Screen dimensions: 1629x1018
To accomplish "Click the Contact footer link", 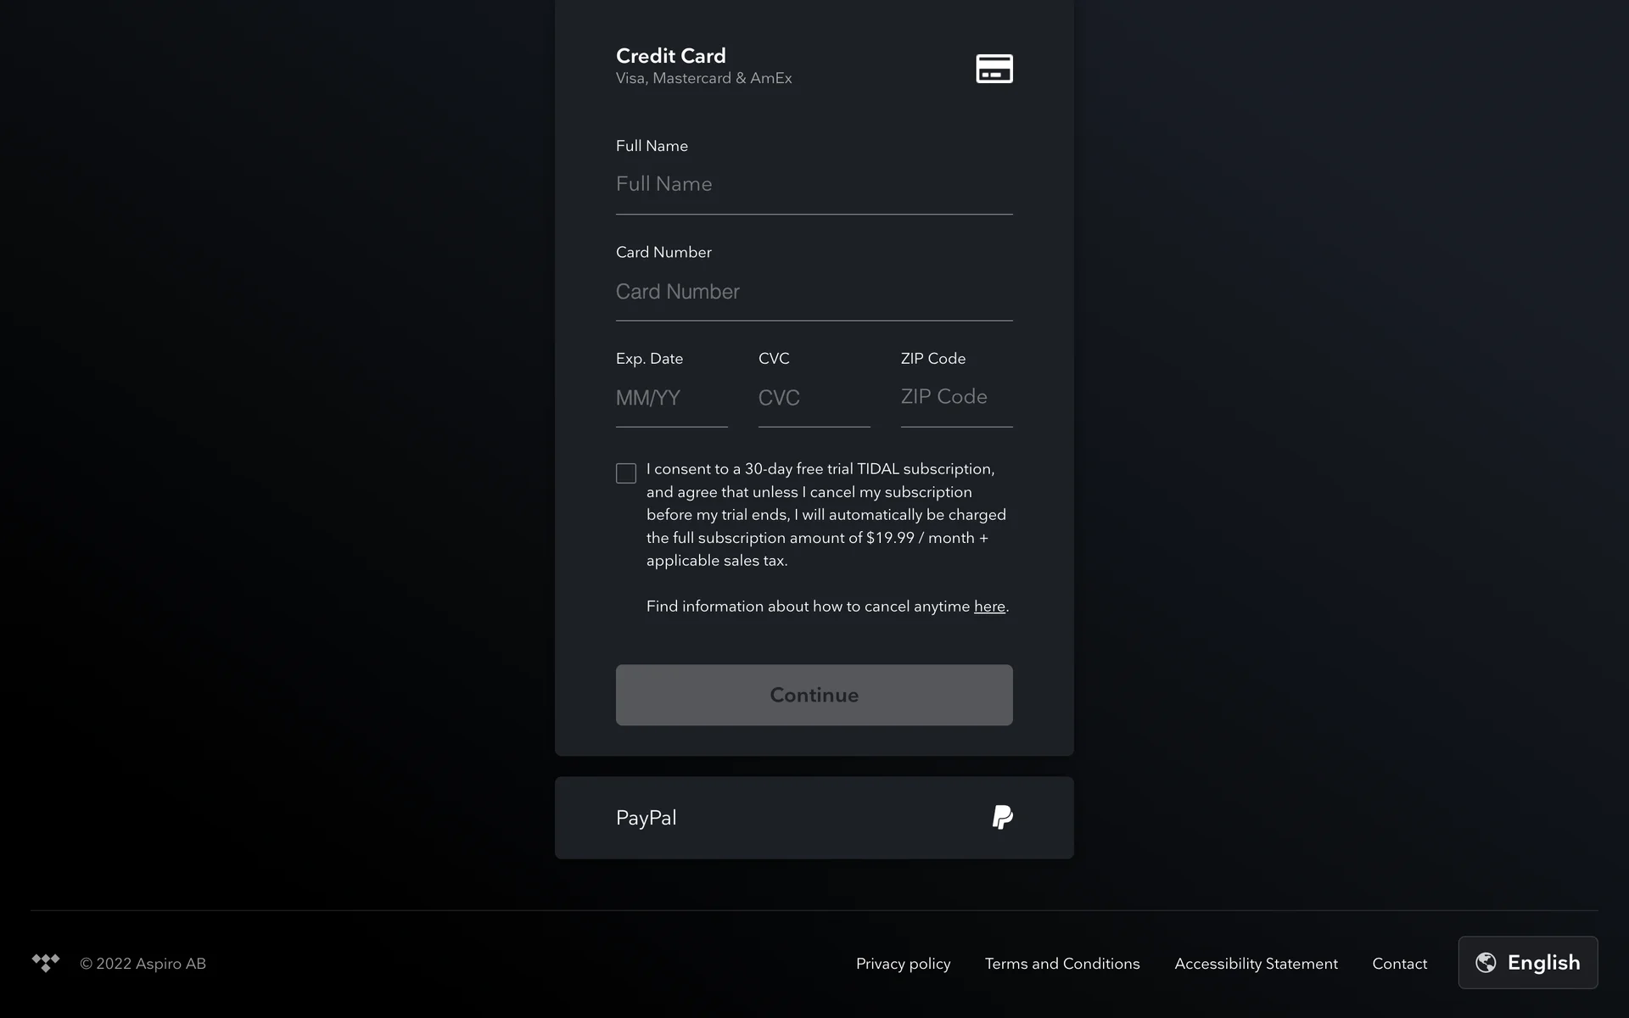I will click(x=1399, y=964).
